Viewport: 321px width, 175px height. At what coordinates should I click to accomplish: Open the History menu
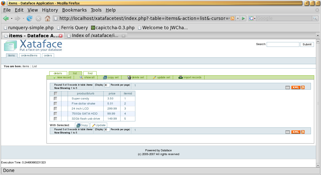click(50, 10)
